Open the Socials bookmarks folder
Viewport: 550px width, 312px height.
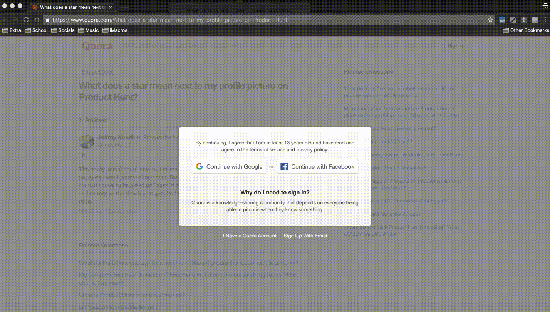click(x=63, y=30)
